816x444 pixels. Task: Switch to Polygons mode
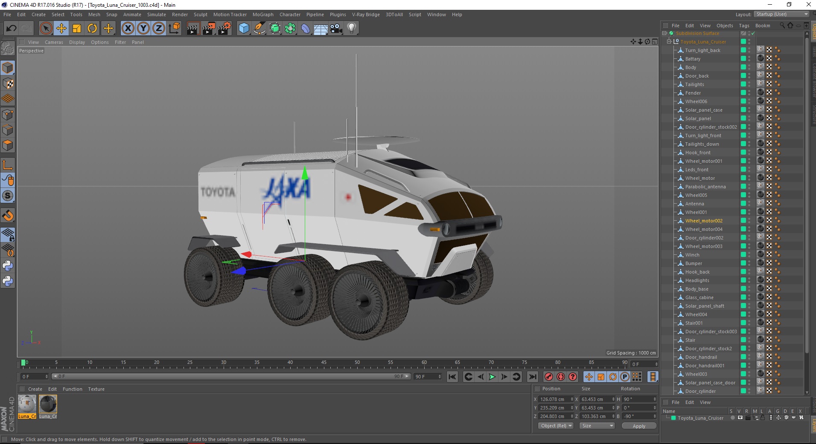[x=8, y=145]
